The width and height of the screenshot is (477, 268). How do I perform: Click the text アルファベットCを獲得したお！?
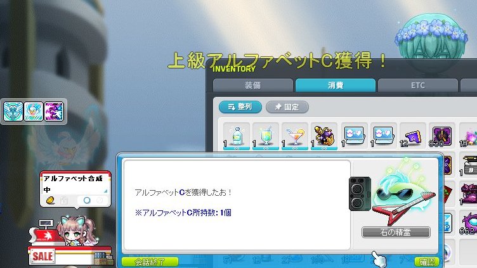(x=183, y=193)
